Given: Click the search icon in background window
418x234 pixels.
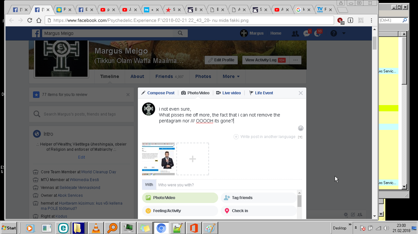Looking at the screenshot, I should coord(405,20).
